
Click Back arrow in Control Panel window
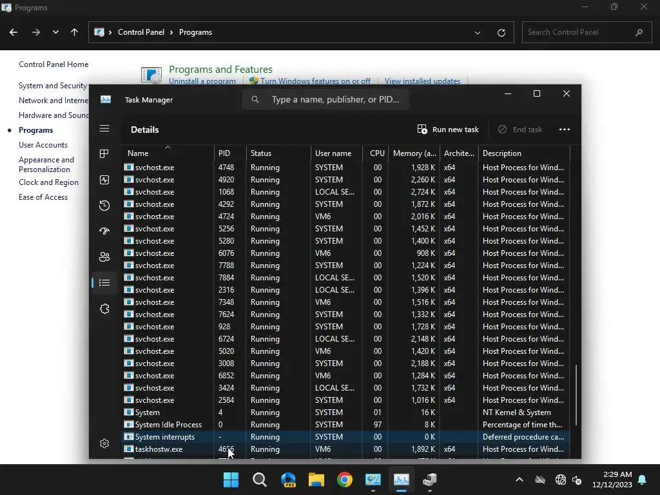[x=14, y=32]
